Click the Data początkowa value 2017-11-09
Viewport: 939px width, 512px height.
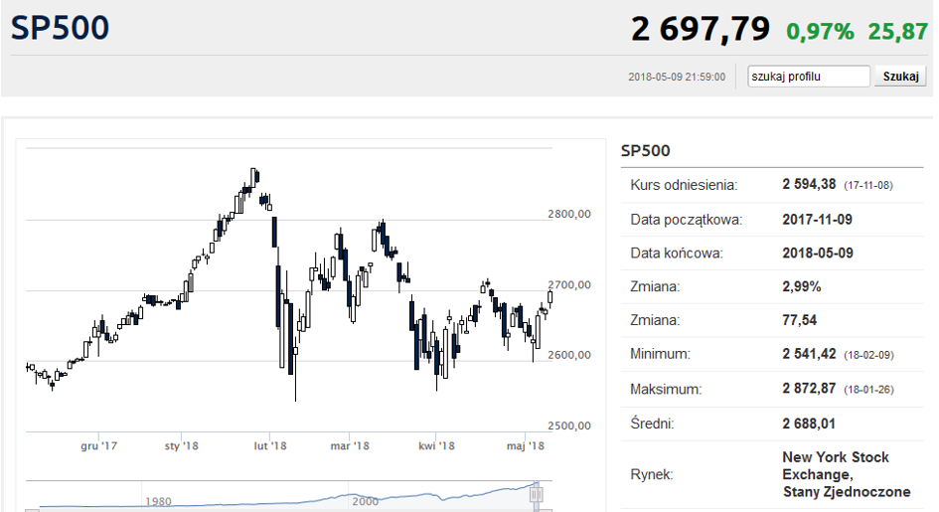[817, 220]
